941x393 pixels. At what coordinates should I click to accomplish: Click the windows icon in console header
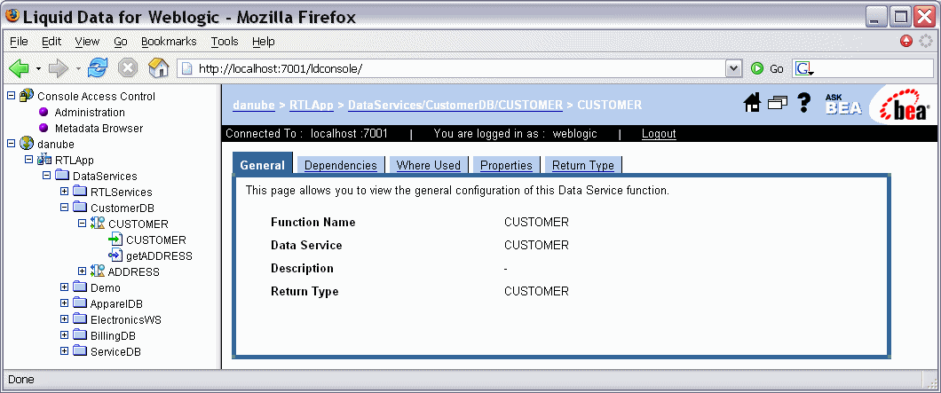pyautogui.click(x=777, y=103)
